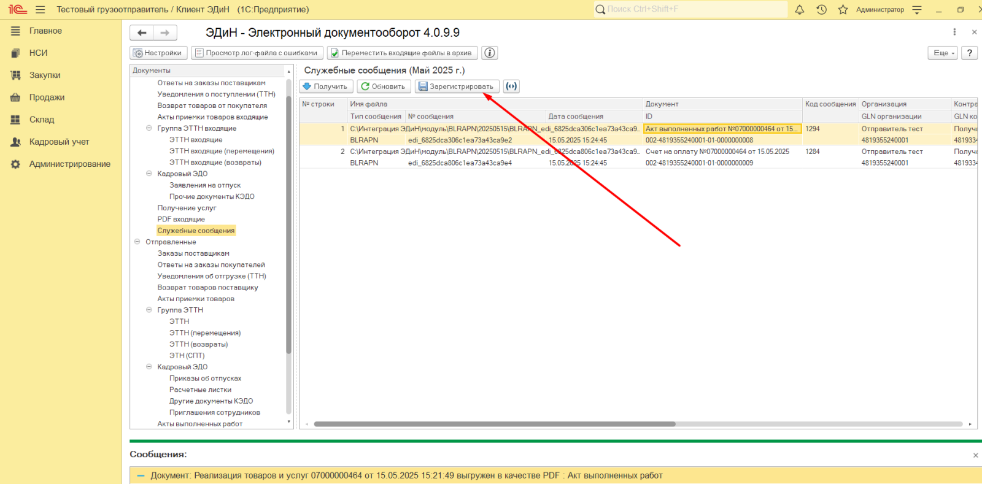Select Приглашения сотрудников
982x484 pixels.
pyautogui.click(x=215, y=412)
